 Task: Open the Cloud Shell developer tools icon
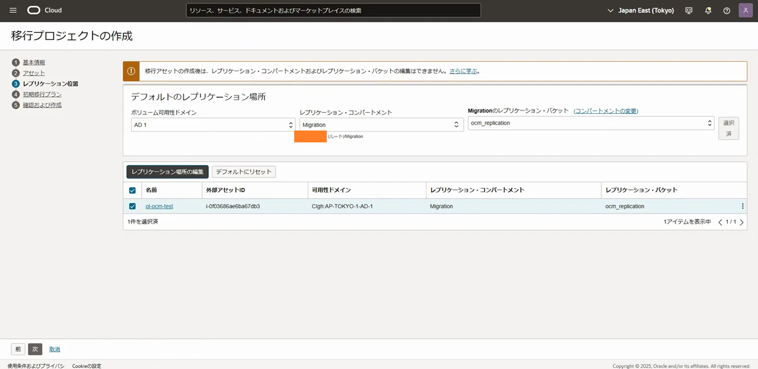689,11
